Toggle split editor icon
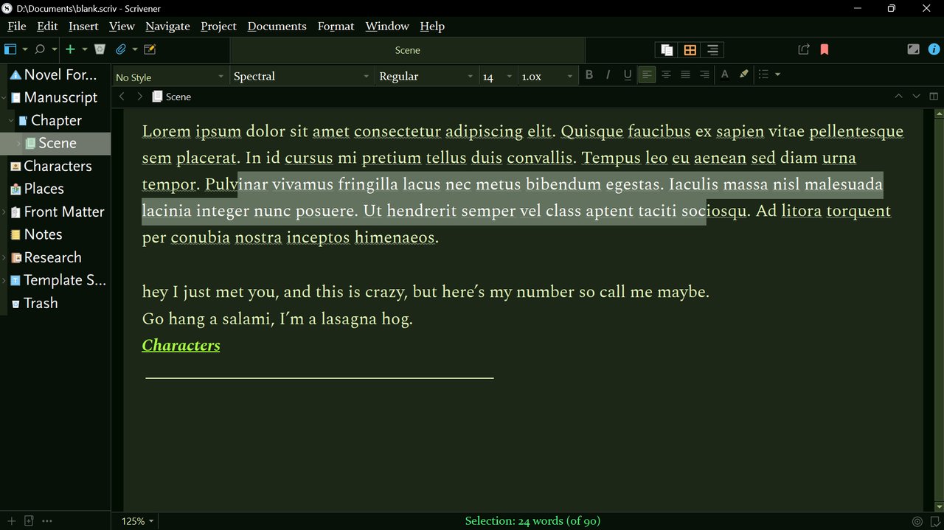This screenshot has width=944, height=530. pos(934,97)
